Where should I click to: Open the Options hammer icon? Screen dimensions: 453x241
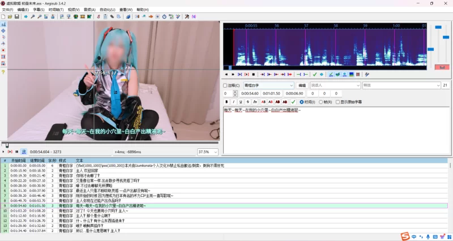pos(187,17)
